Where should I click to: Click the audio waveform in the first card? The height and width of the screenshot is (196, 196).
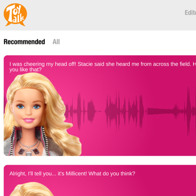click(x=130, y=111)
